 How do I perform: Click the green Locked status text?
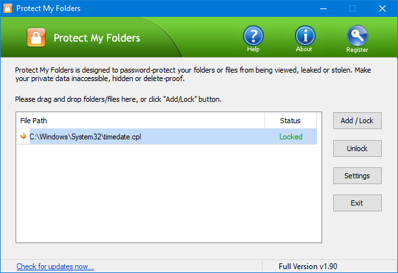coord(290,137)
